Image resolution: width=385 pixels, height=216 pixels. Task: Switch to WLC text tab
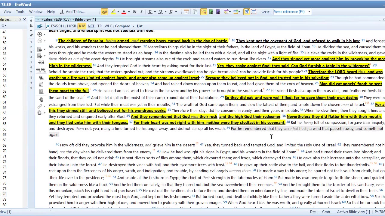108,26
